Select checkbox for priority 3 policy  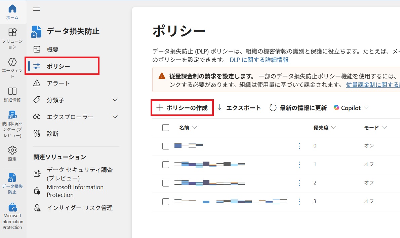click(x=165, y=201)
